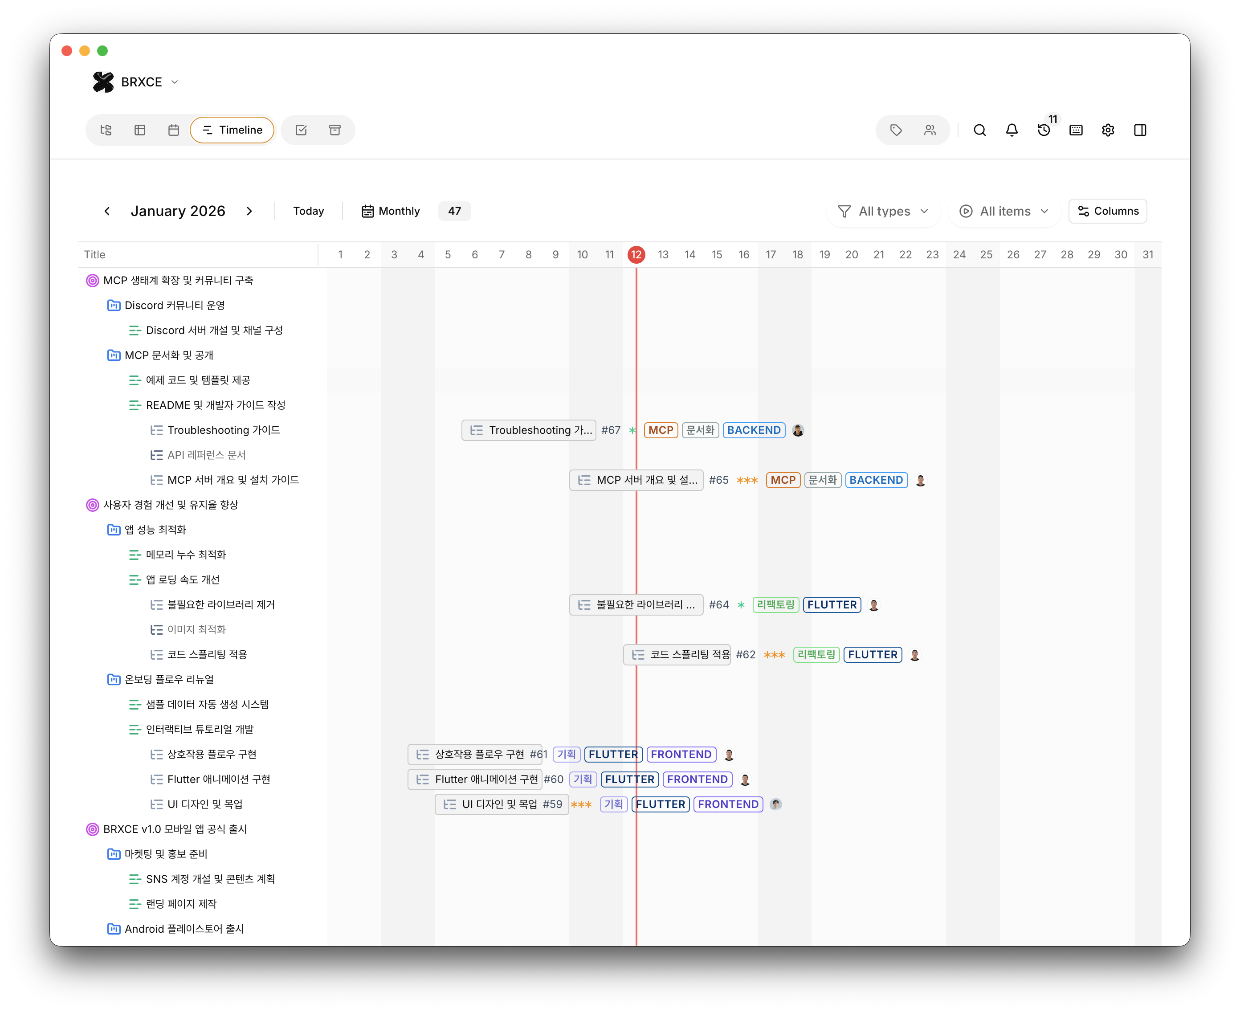Open the All types filter dropdown
Screen dimensions: 1240x1012
tap(883, 211)
